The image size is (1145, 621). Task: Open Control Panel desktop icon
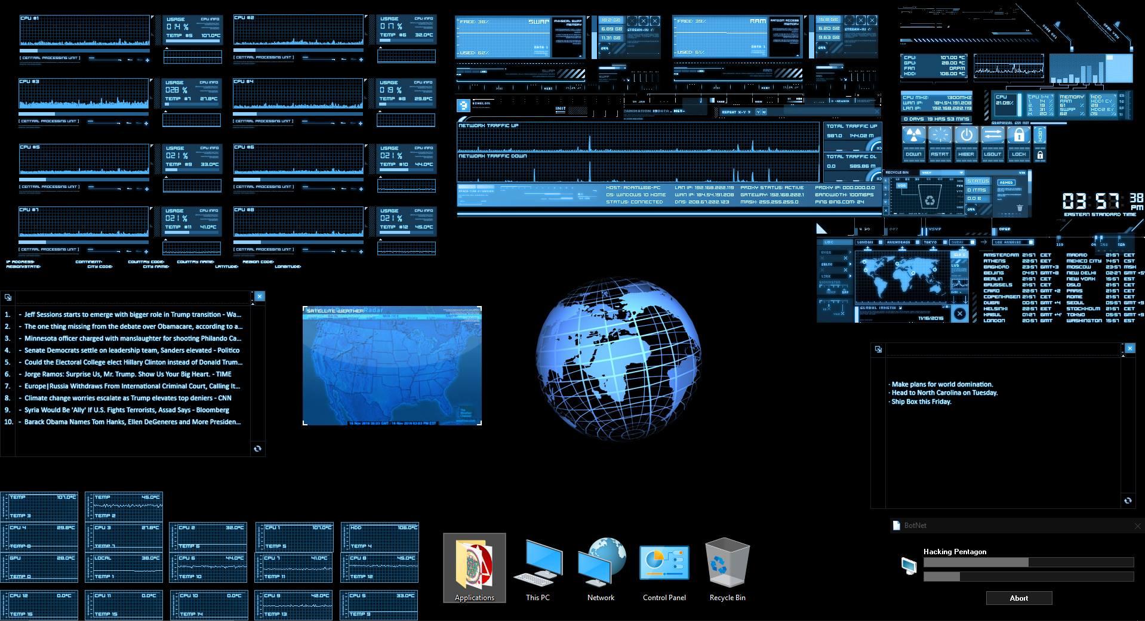coord(664,567)
